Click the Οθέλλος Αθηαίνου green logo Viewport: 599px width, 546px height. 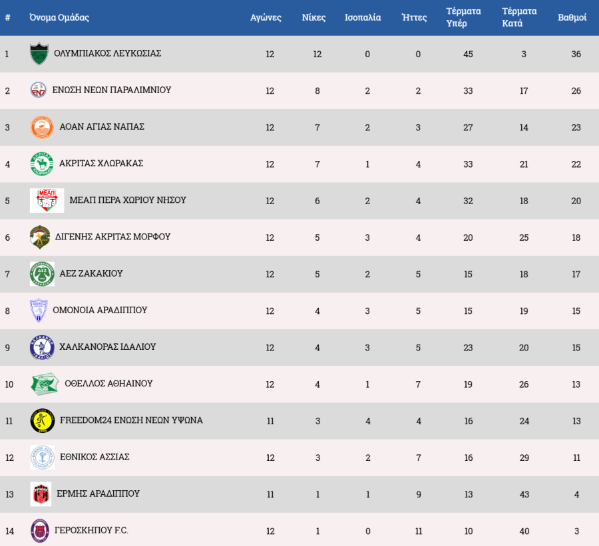45,384
